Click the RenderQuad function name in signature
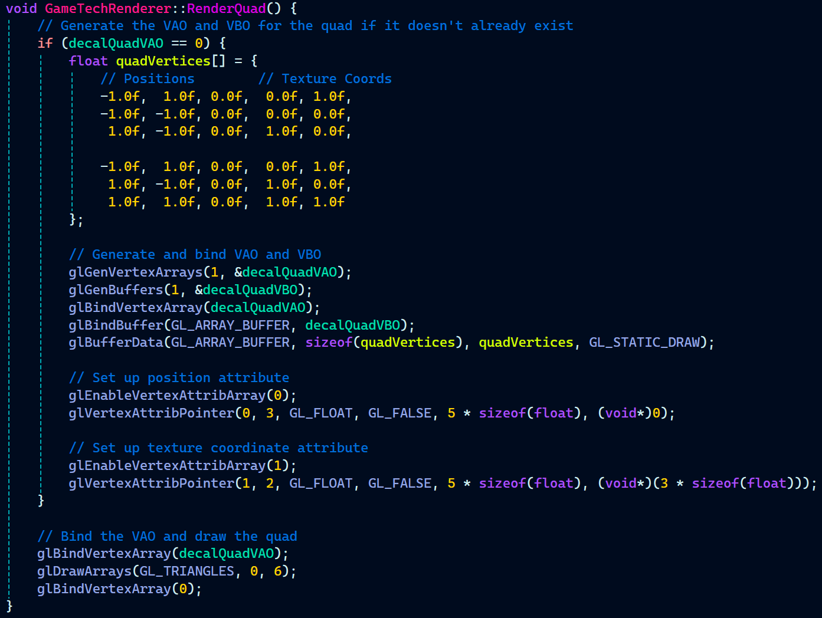 [226, 8]
